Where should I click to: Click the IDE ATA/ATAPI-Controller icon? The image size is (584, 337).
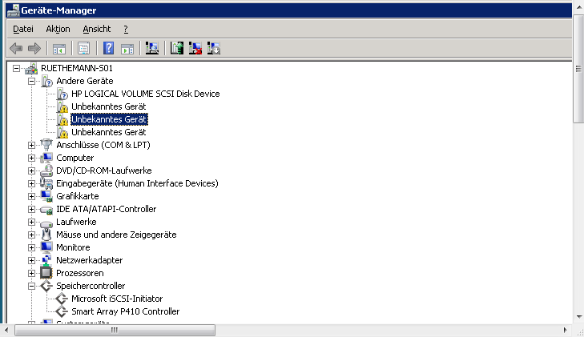(x=46, y=210)
